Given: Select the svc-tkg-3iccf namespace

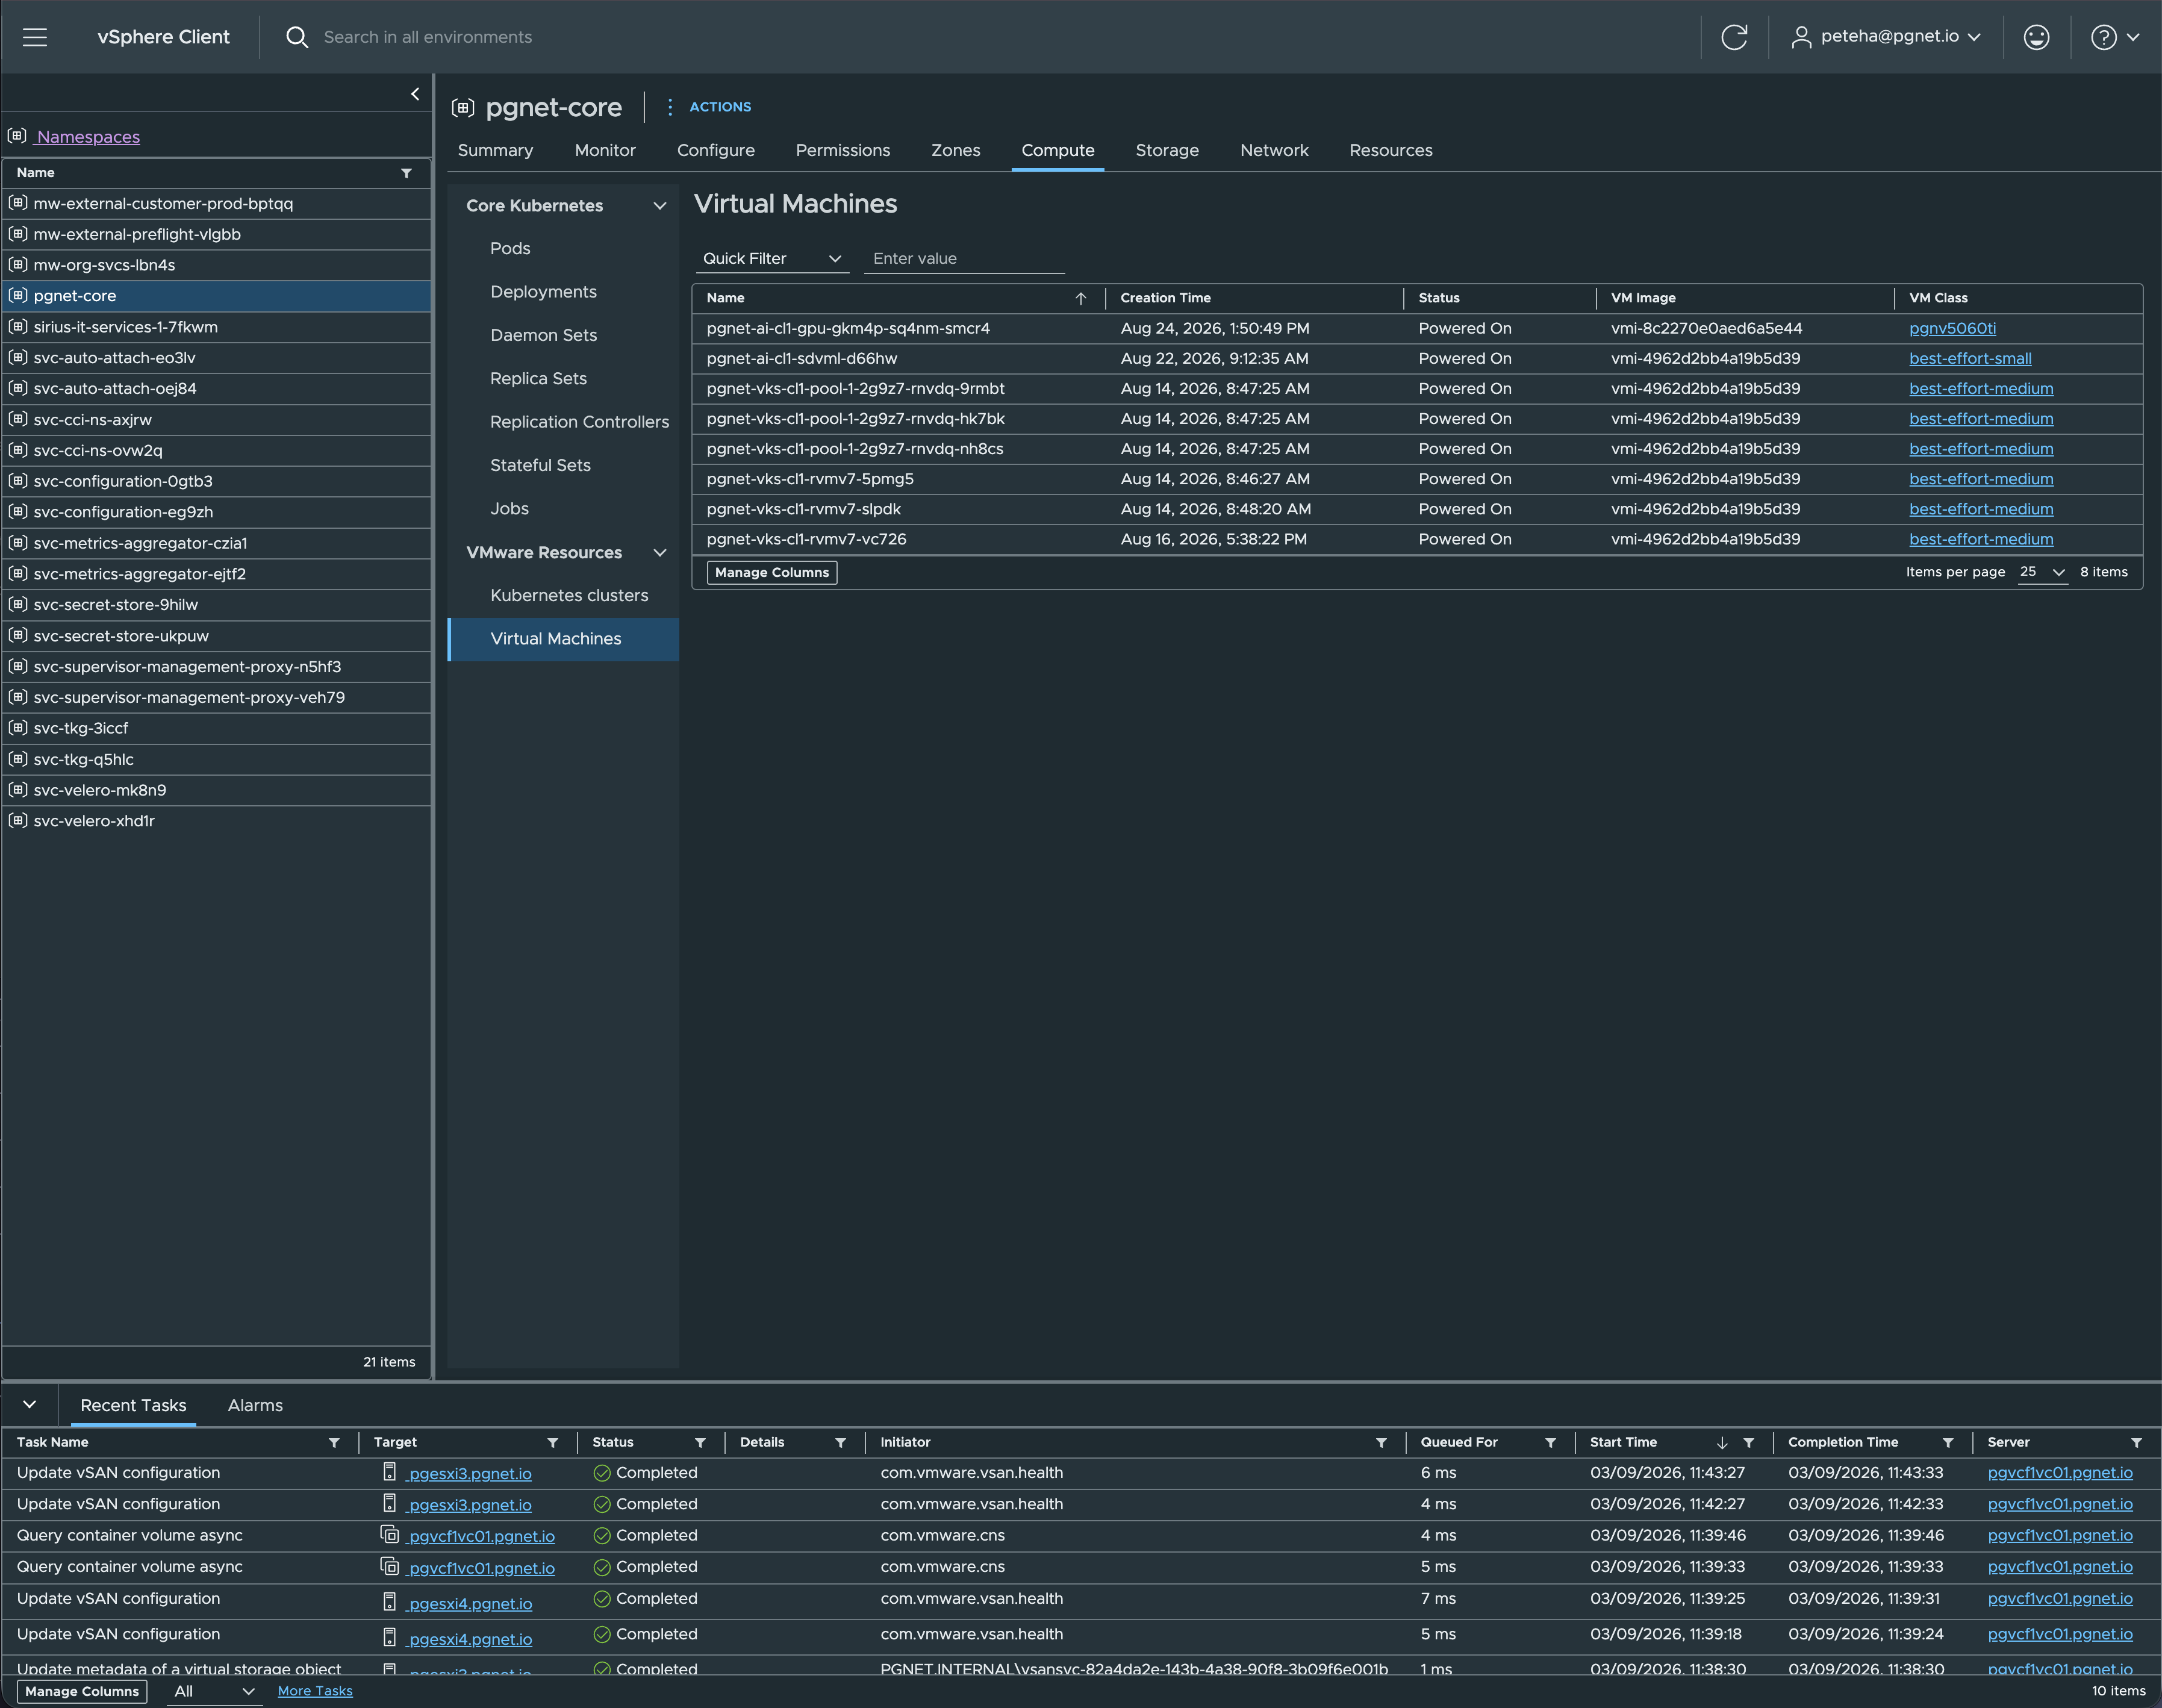Looking at the screenshot, I should (x=217, y=728).
